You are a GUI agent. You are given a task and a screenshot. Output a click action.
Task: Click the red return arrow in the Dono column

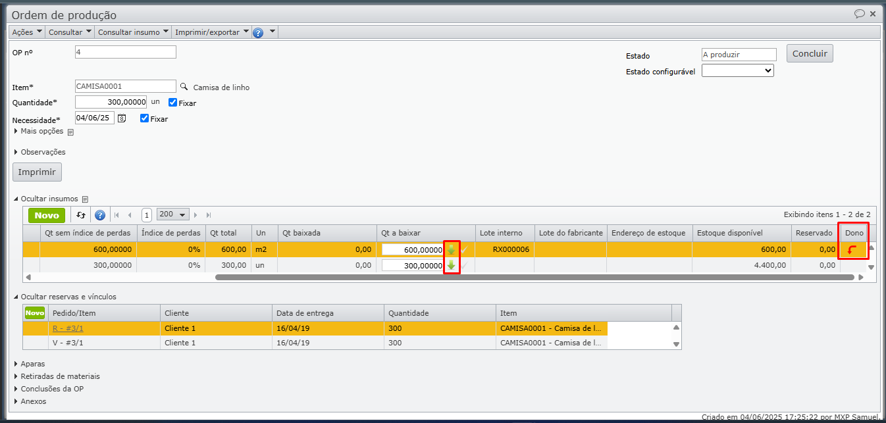[852, 250]
